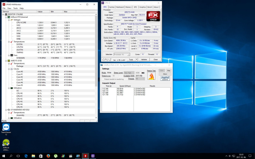Click the ASRock 970 Extreme4 motherboard icon

click(x=9, y=17)
